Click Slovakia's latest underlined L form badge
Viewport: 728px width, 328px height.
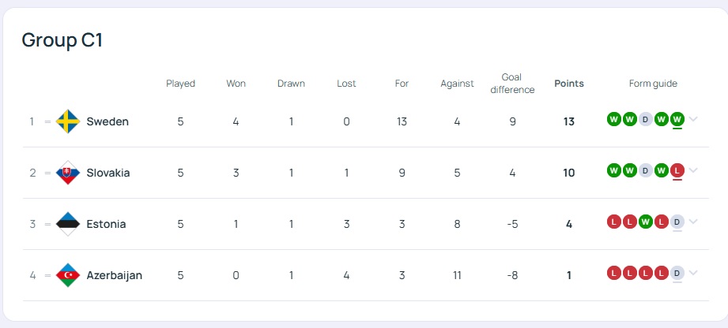pyautogui.click(x=677, y=171)
